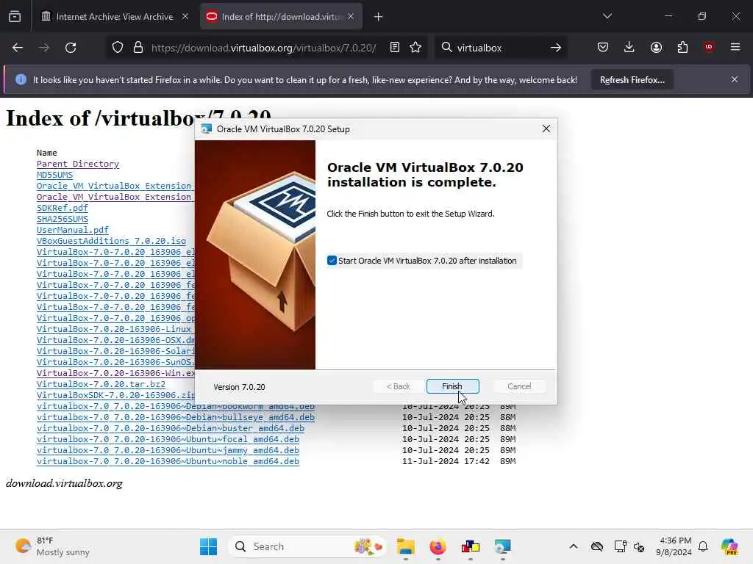Download the Debian bullseye amd64.deb package
Image resolution: width=753 pixels, height=564 pixels.
tap(176, 417)
